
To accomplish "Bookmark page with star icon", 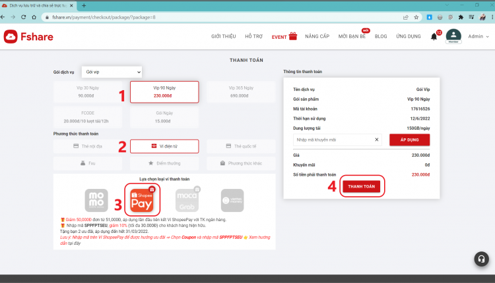I will point(416,17).
